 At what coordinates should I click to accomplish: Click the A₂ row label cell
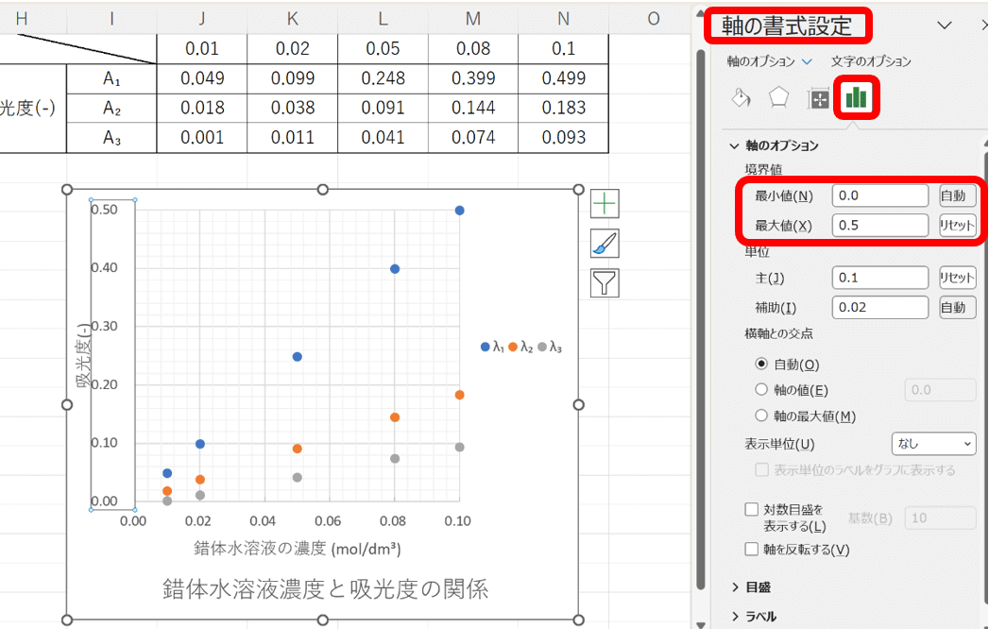coord(111,108)
